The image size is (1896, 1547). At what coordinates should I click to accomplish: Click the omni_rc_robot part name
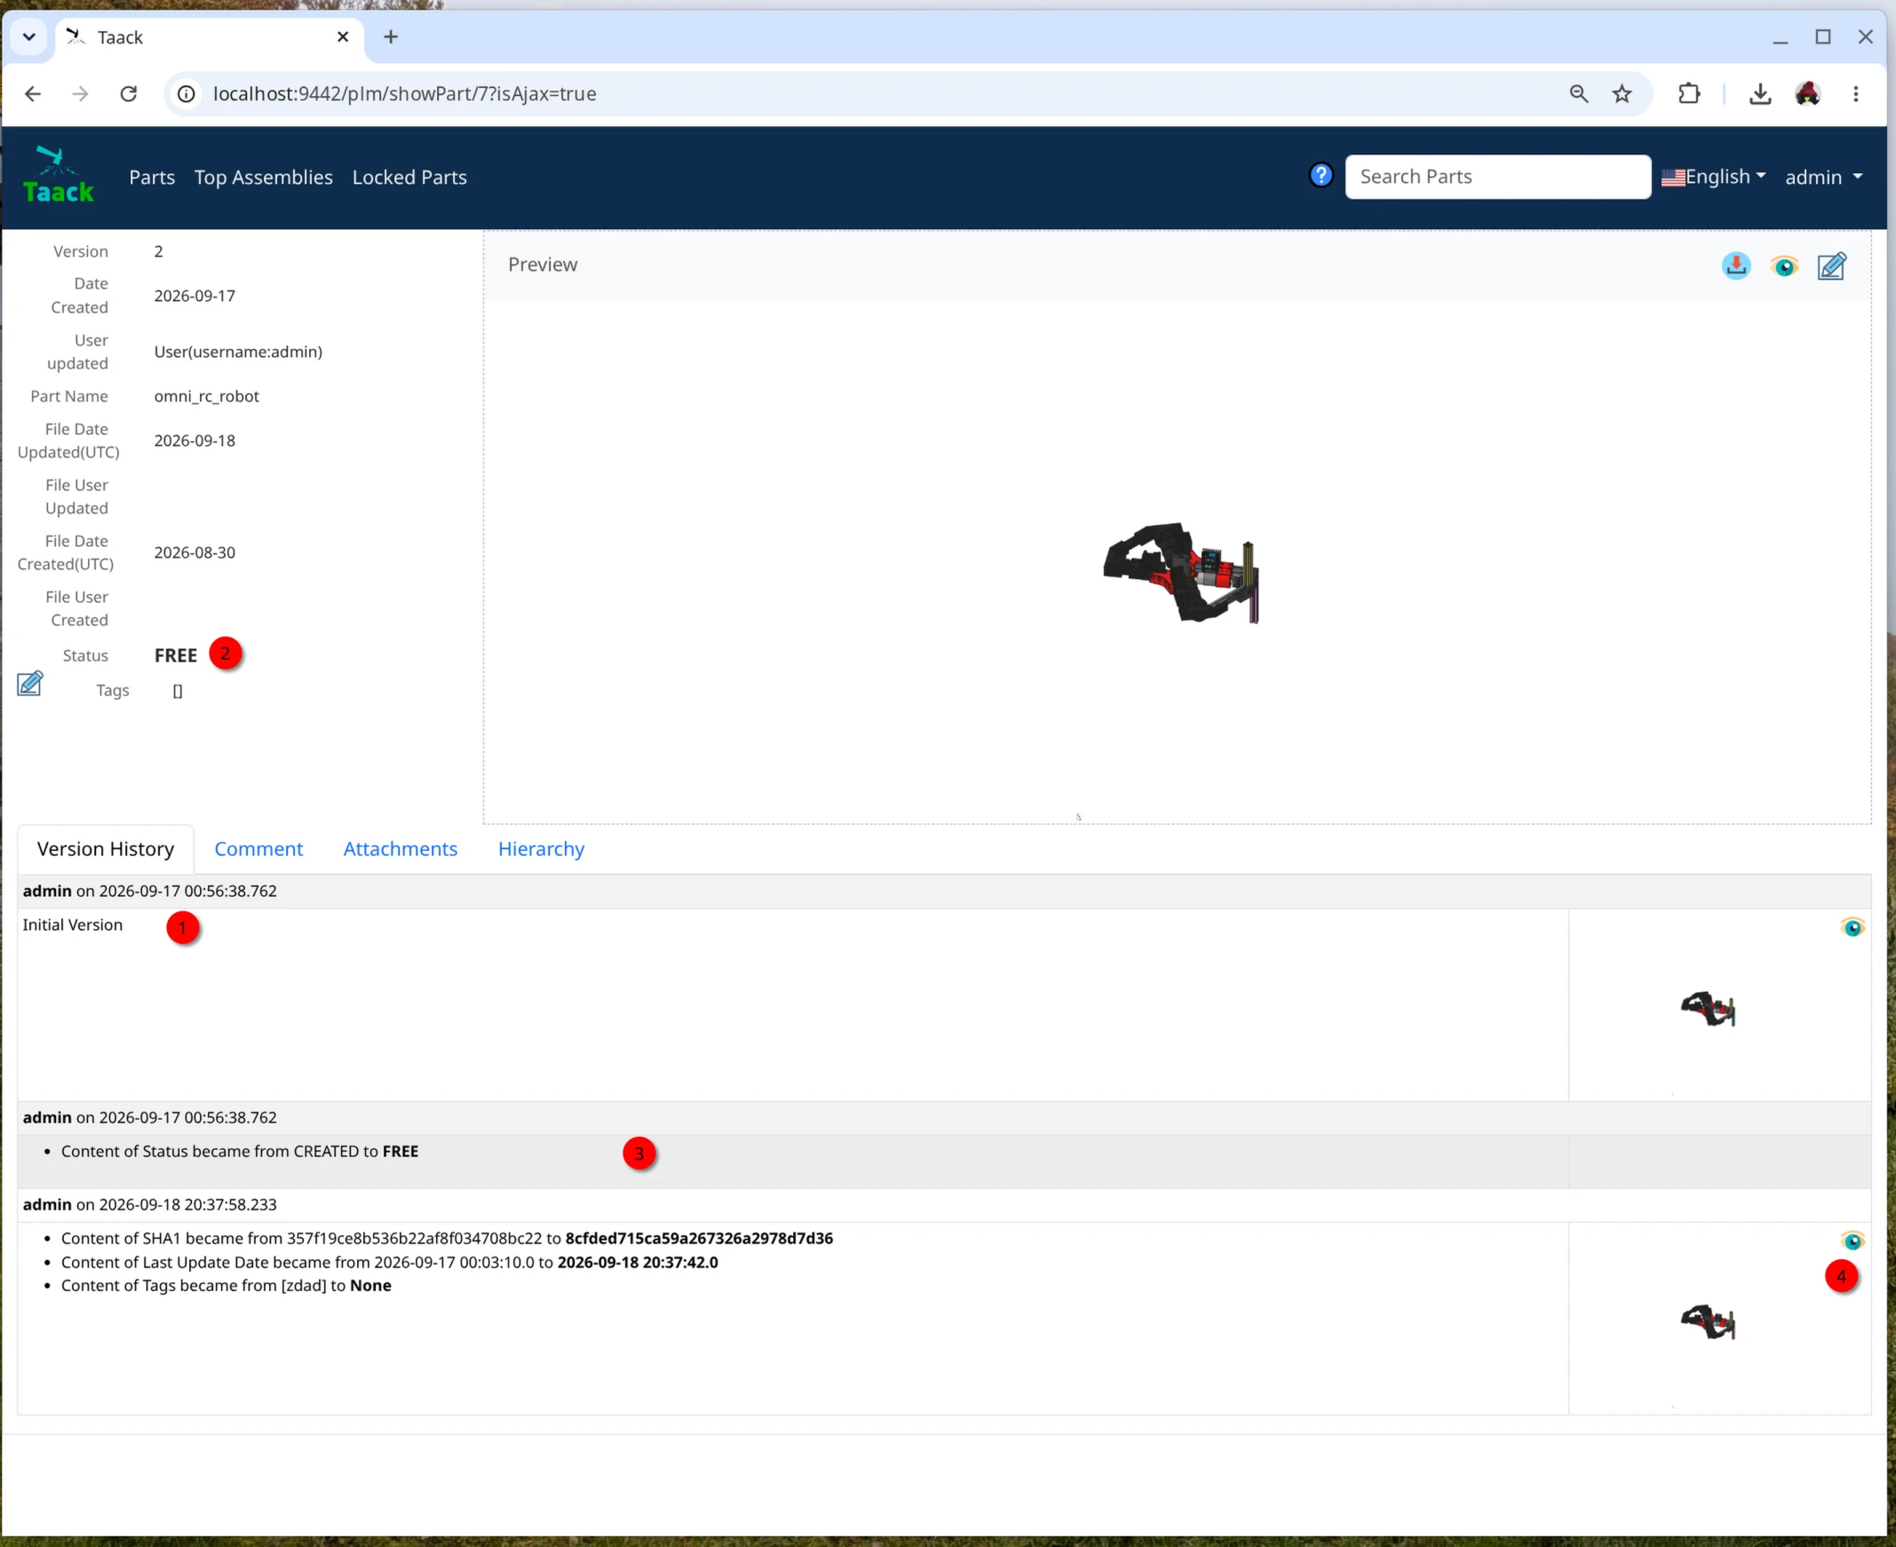pos(207,396)
